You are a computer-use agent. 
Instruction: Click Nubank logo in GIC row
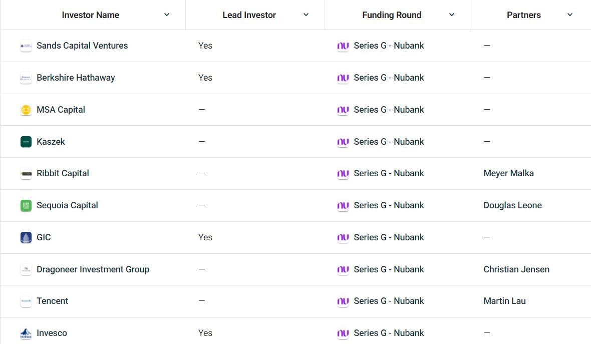(x=343, y=238)
